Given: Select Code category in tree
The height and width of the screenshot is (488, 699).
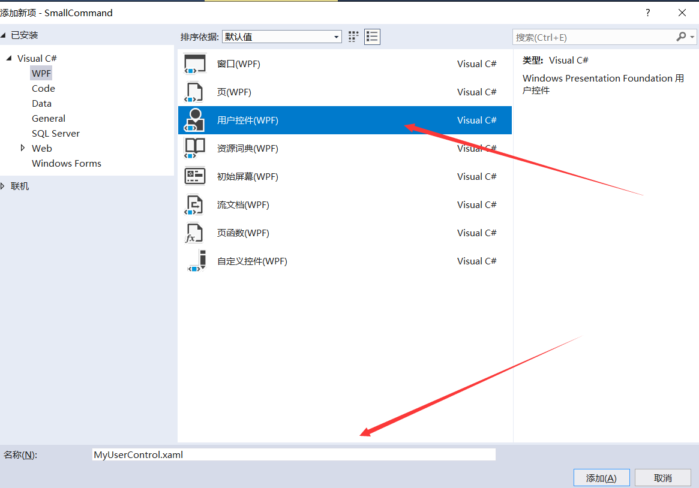Looking at the screenshot, I should [43, 88].
